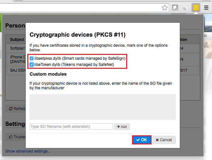212x160 pixels.
Task: Select the SAJ ESIG certificate row
Action: [16, 70]
